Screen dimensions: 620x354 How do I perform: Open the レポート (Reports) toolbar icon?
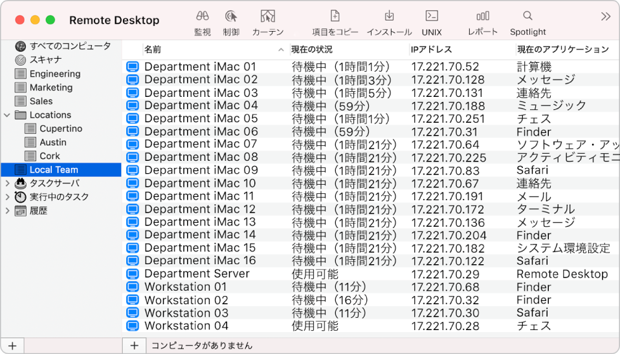[483, 17]
